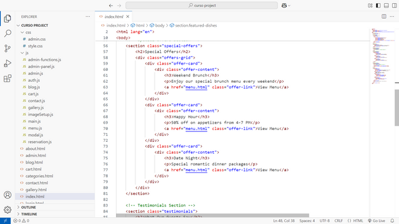Click the editor horizontal scrollbar
399x224 pixels.
213,215
